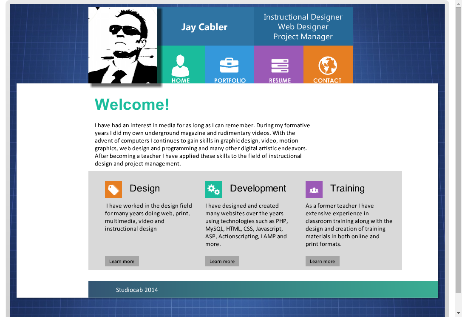
Task: Click the purple Training people icon
Action: tap(314, 190)
